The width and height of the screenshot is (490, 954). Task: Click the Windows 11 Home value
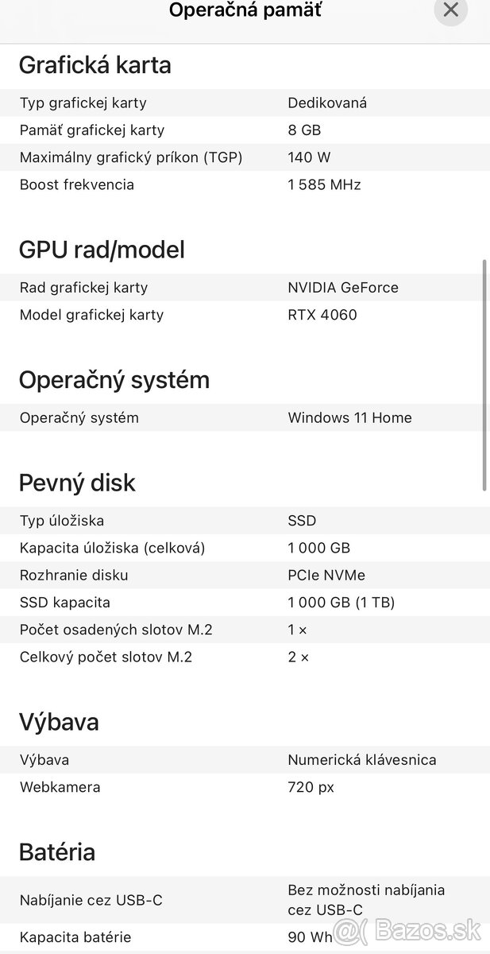click(x=349, y=417)
